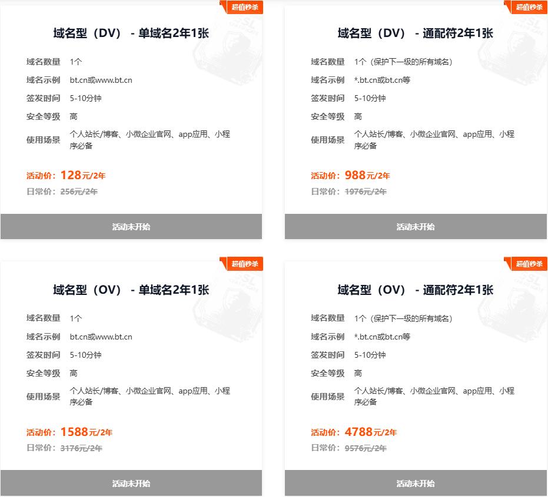The height and width of the screenshot is (497, 548).
Task: Click 5-10分钟 issue time in OV 通配符 card
Action: [x=370, y=355]
